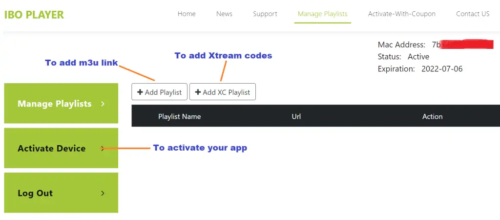
Task: Click the chevron arrow on Activate Device
Action: 103,148
